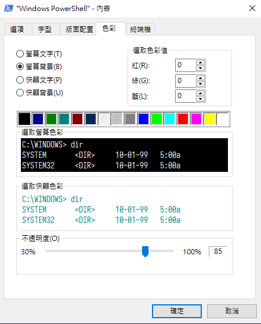Choose the magenta color swatch
The width and height of the screenshot is (261, 324).
[x=196, y=119]
